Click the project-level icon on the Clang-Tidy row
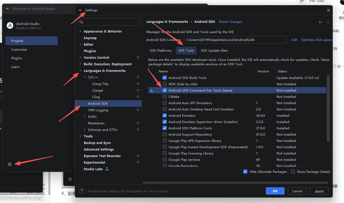 138,84
